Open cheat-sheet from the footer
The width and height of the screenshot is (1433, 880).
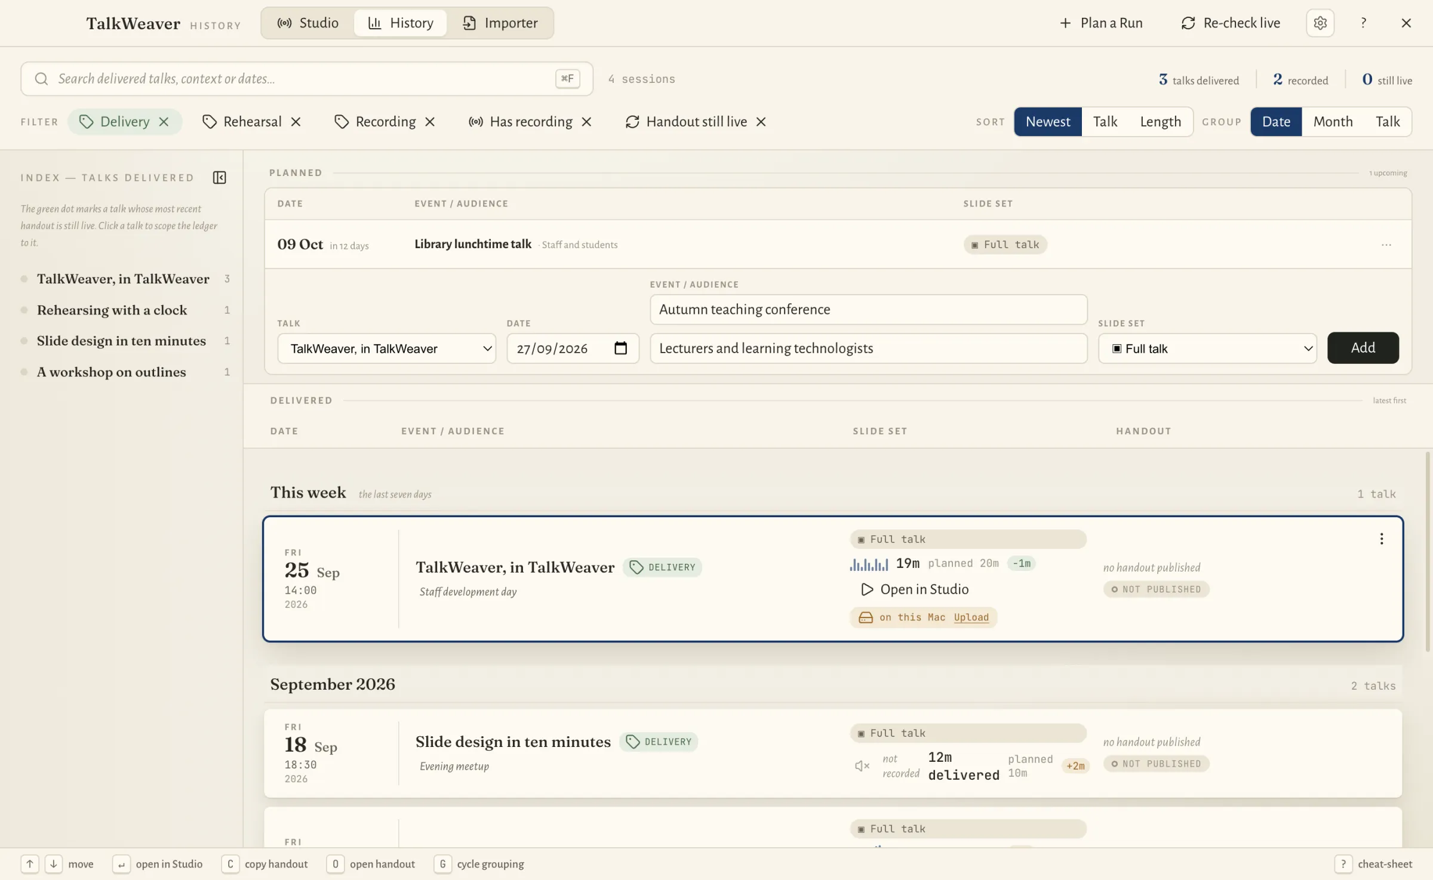(1373, 864)
